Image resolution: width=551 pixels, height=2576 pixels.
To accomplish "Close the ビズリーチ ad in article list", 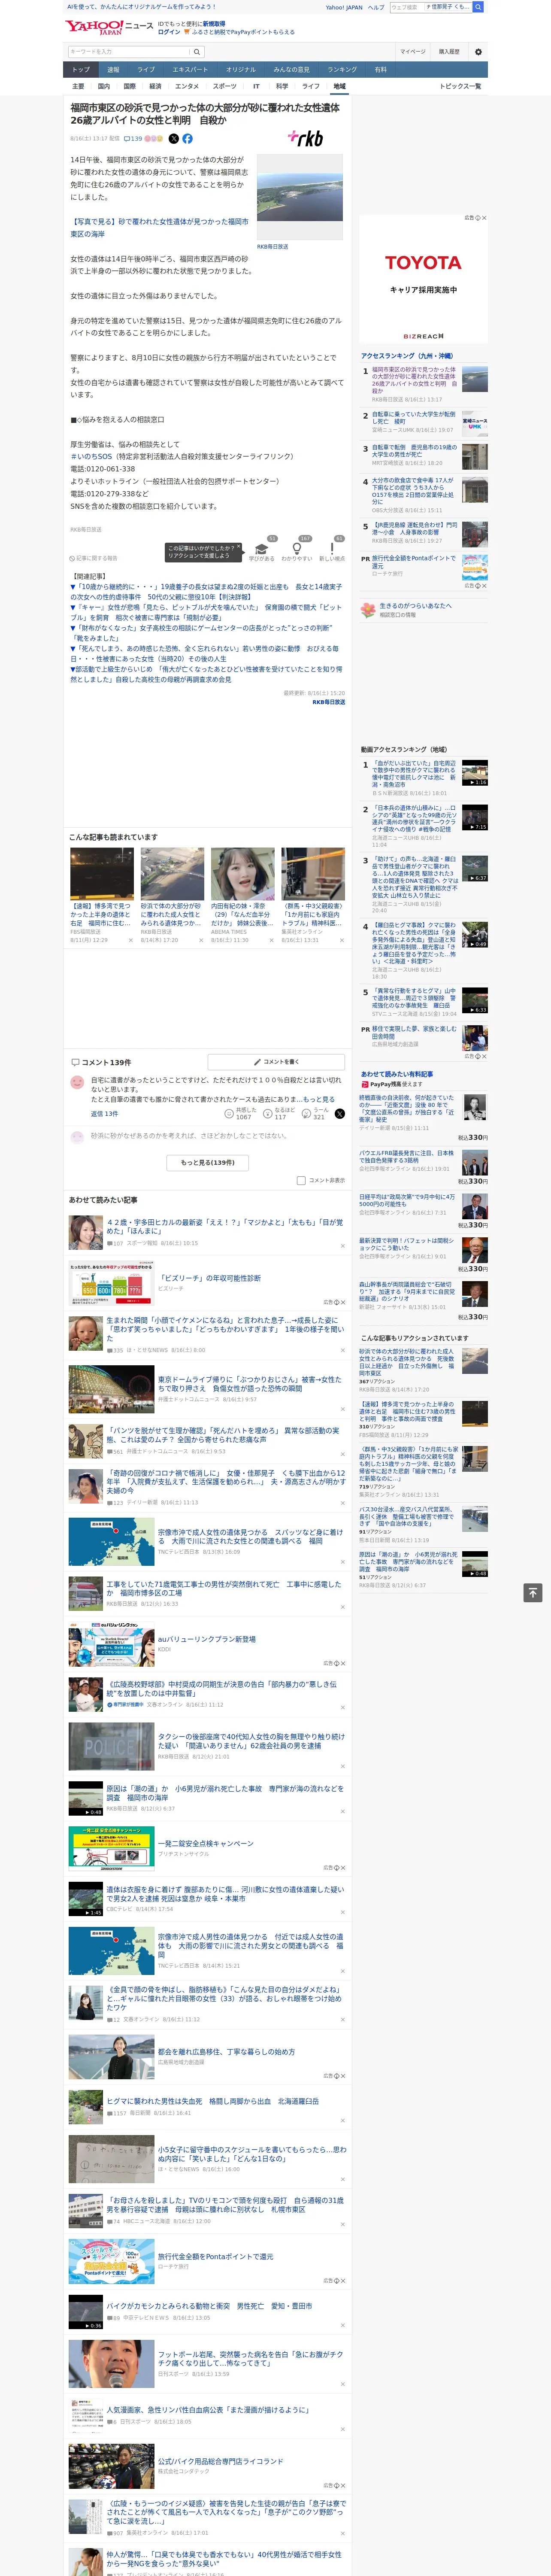I will coord(342,1302).
